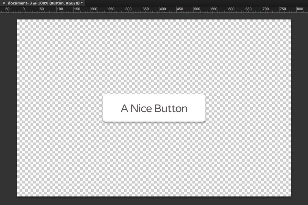The height and width of the screenshot is (205, 308).
Task: Click the empty tab bar right of document-3
Action: point(171,3)
